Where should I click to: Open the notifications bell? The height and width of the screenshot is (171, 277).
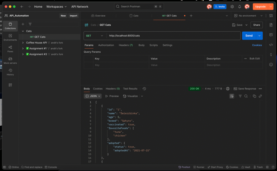240,6
